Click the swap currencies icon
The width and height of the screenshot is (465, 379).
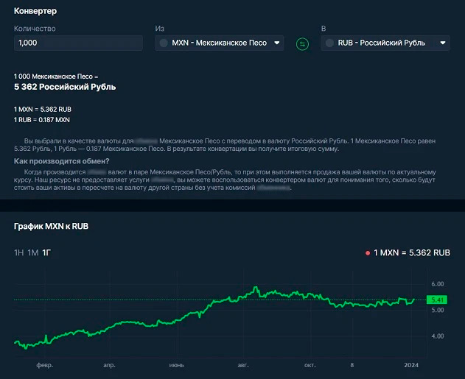(x=302, y=43)
